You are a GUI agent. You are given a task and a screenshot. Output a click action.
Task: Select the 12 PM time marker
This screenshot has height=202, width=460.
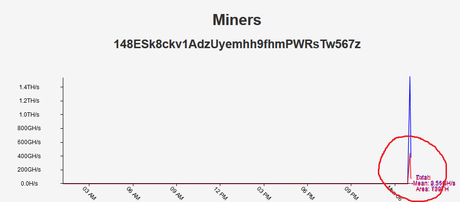pyautogui.click(x=221, y=193)
